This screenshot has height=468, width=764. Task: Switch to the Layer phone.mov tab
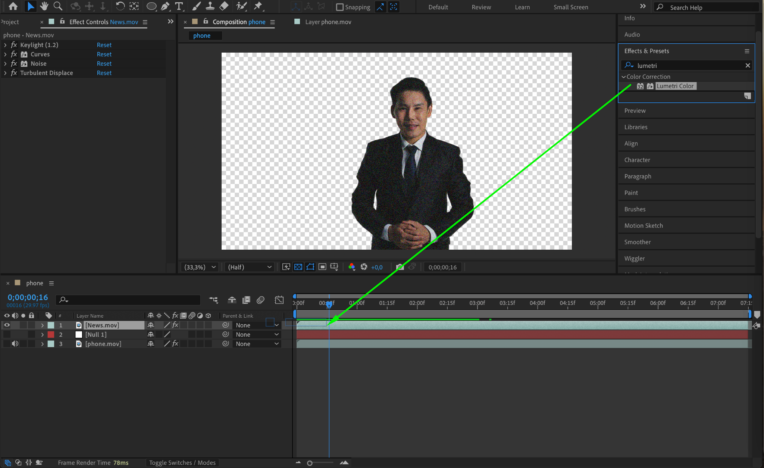pyautogui.click(x=328, y=22)
